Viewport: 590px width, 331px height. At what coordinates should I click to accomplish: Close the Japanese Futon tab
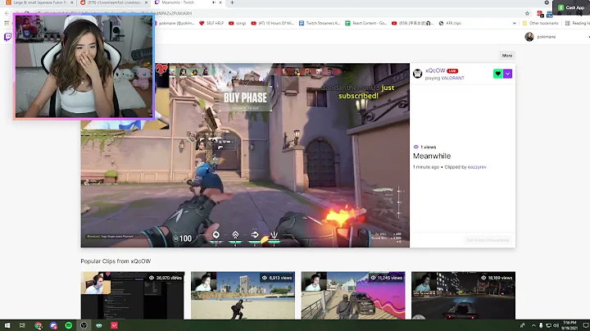[72, 2]
